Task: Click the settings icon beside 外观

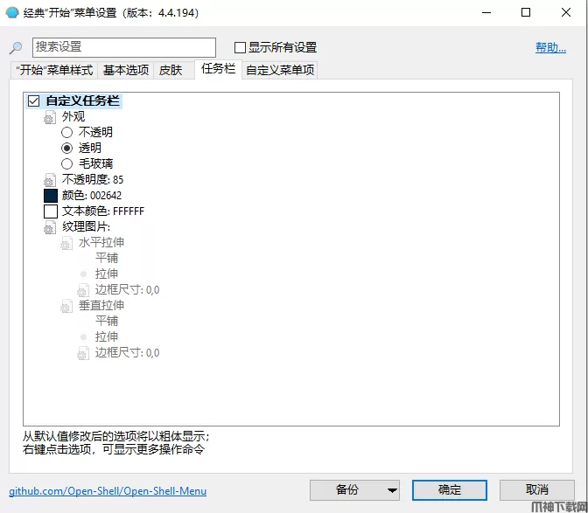Action: [x=50, y=117]
